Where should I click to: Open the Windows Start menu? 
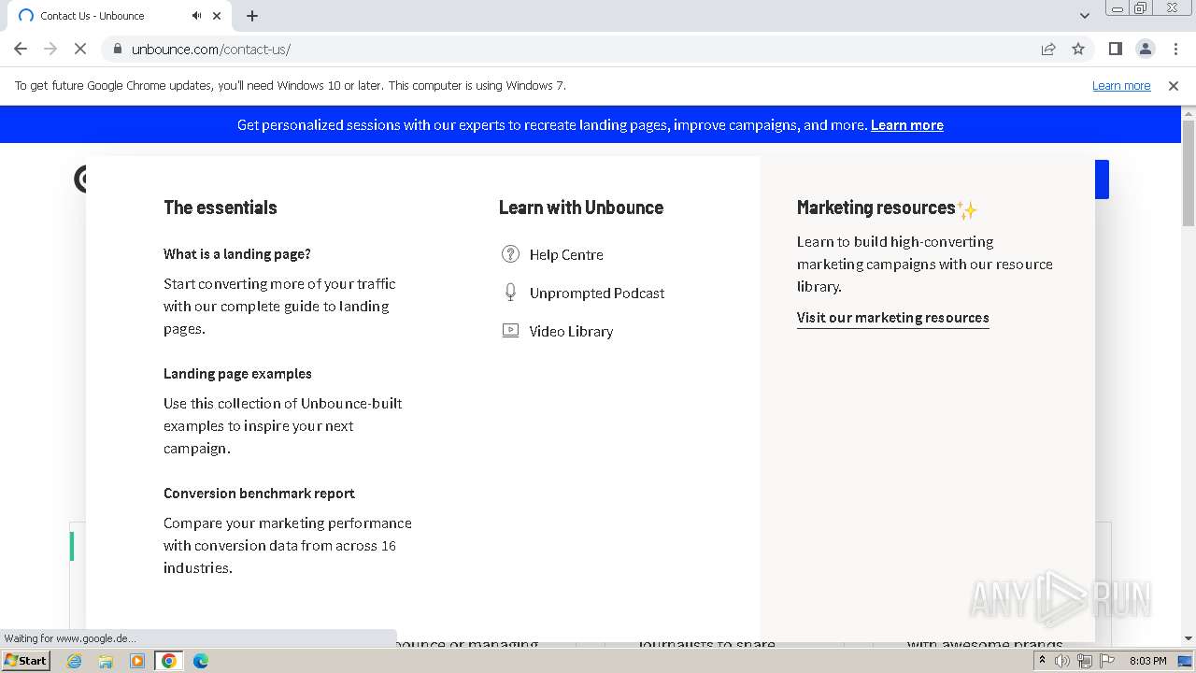click(x=26, y=660)
